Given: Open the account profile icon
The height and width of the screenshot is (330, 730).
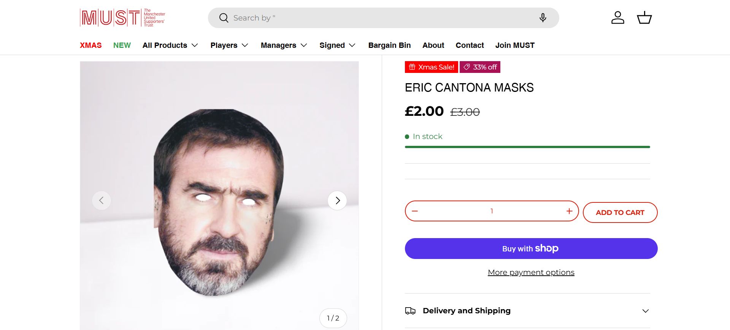Looking at the screenshot, I should (617, 18).
